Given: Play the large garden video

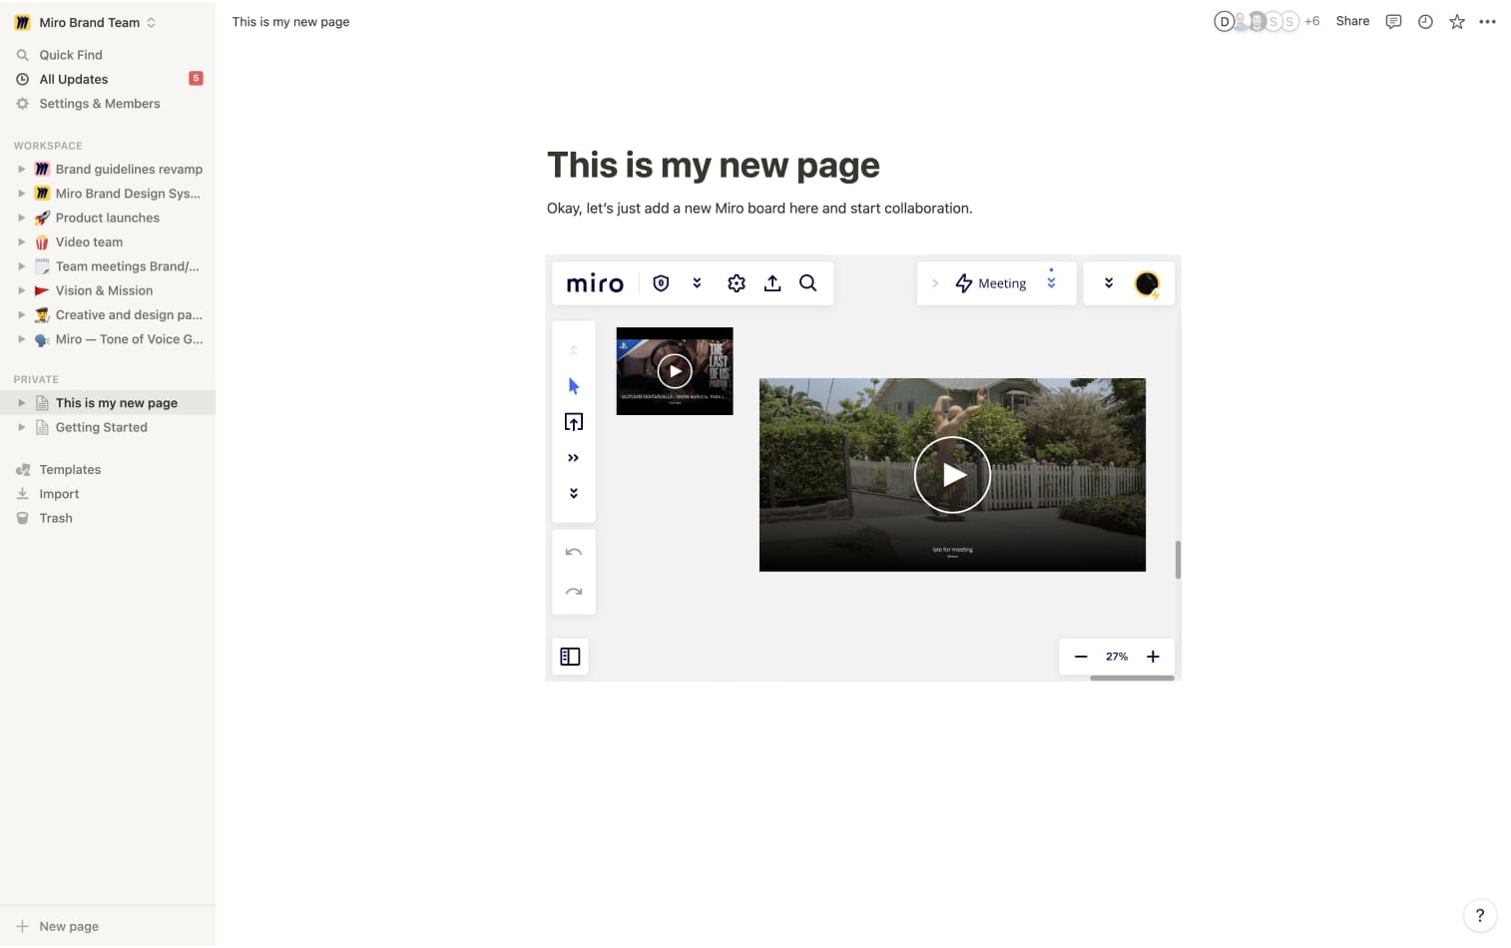Looking at the screenshot, I should pos(952,475).
